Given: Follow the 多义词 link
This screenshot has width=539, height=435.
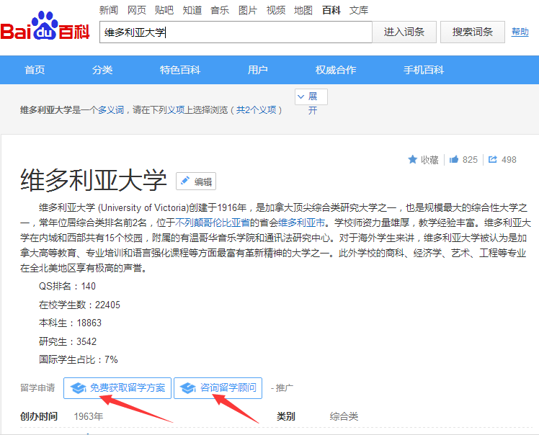Looking at the screenshot, I should pos(111,110).
